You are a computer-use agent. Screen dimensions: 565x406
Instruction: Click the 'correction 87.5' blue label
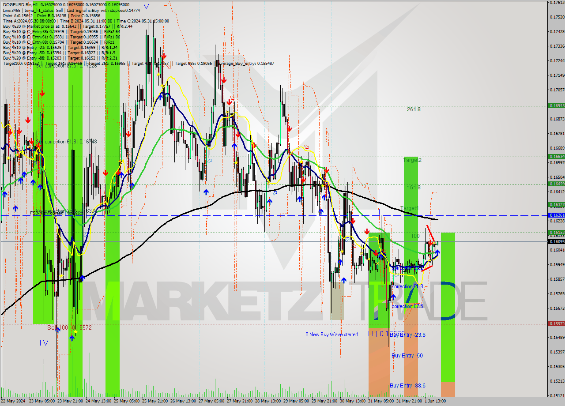coord(407,306)
